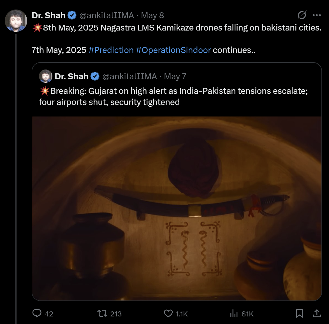This screenshot has width=329, height=324.
Task: Open the quoted tweet's sword image
Action: point(177,208)
